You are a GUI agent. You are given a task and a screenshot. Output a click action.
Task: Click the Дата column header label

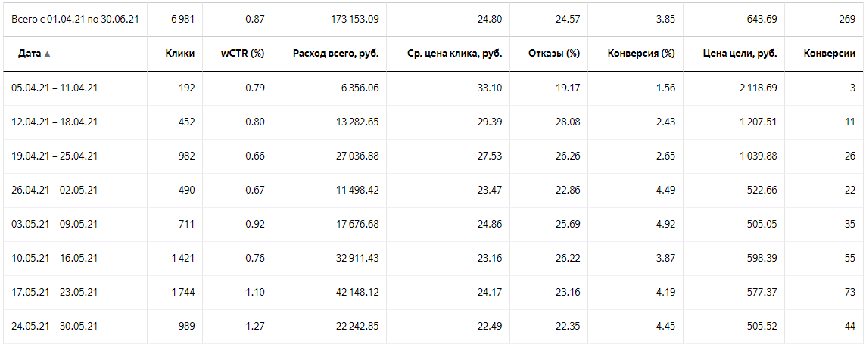(x=30, y=54)
